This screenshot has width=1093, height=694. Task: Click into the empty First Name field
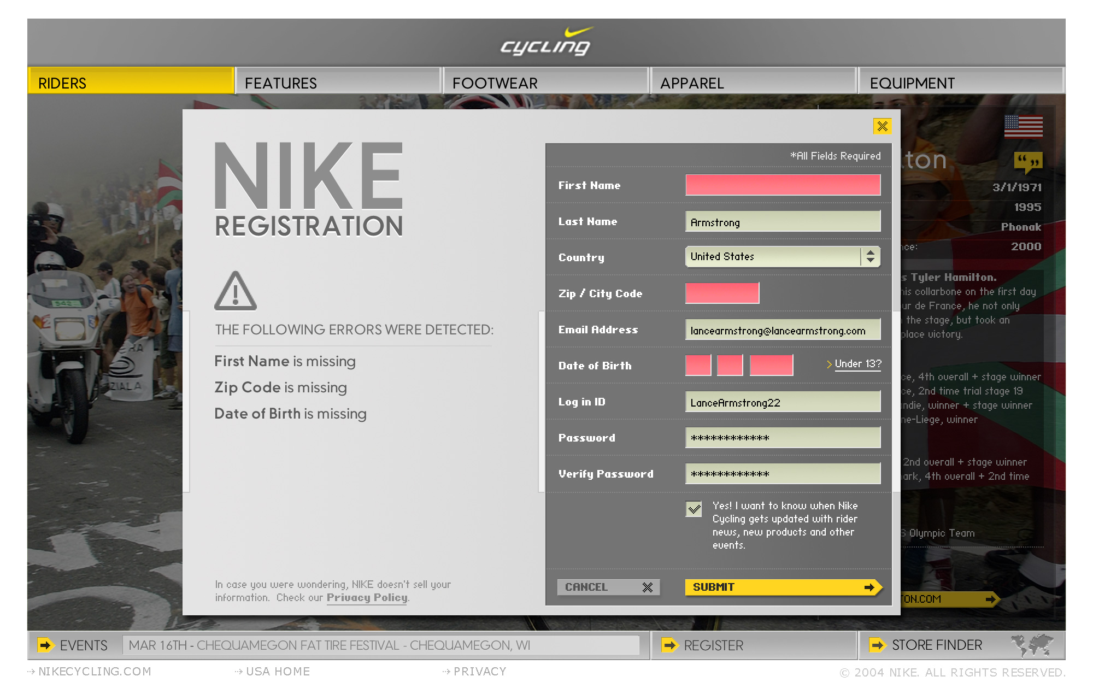pos(783,185)
